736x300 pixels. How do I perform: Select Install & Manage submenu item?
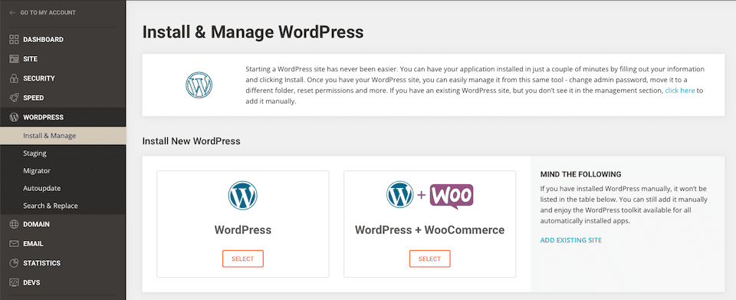tap(63, 136)
